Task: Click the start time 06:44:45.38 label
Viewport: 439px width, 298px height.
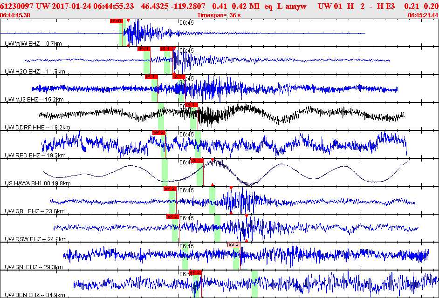Action: point(15,15)
